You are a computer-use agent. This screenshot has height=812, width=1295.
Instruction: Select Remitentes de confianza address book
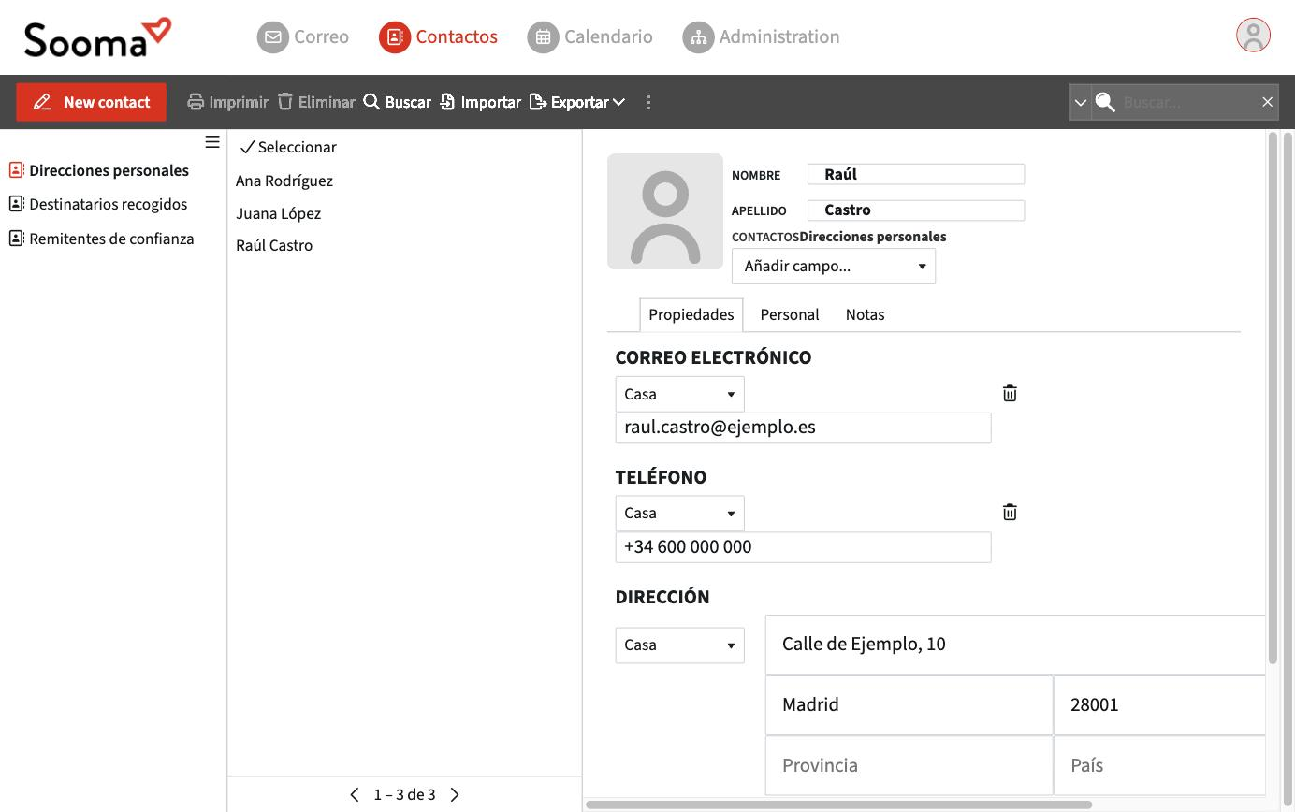102,239
